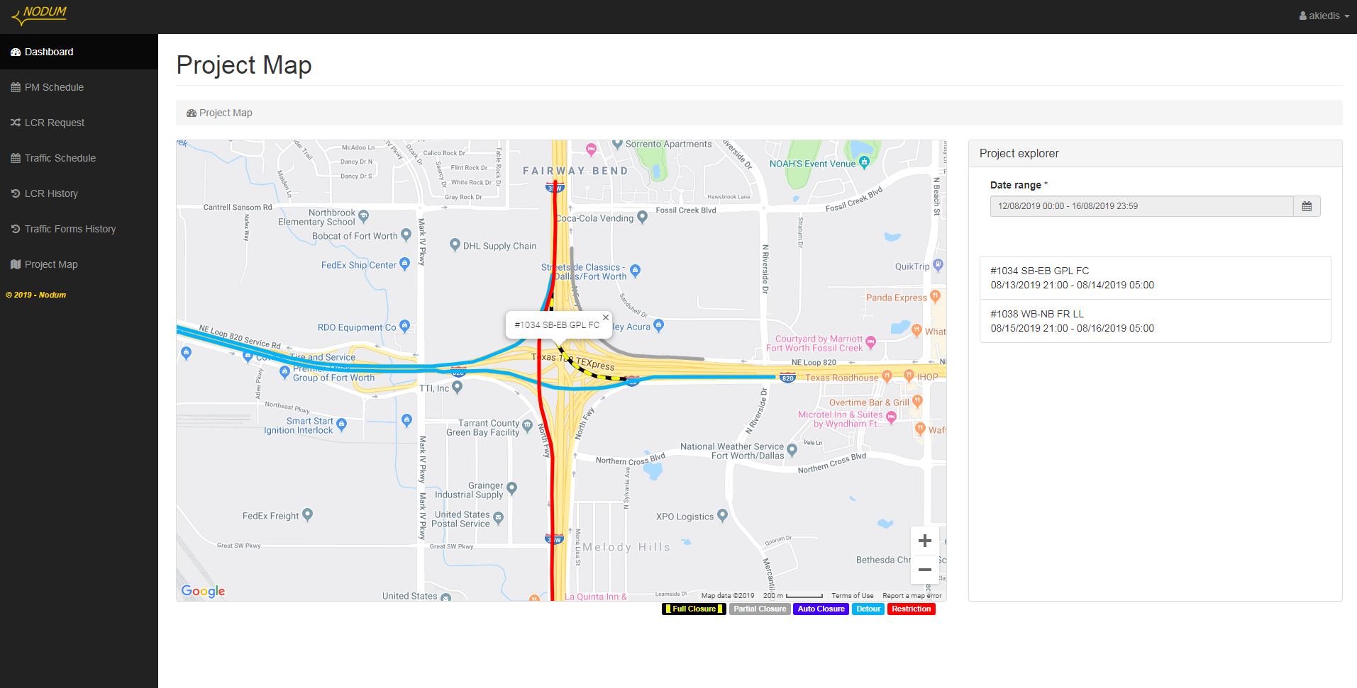This screenshot has width=1357, height=688.
Task: Click DHL Supply Chain map pin
Action: 455,245
